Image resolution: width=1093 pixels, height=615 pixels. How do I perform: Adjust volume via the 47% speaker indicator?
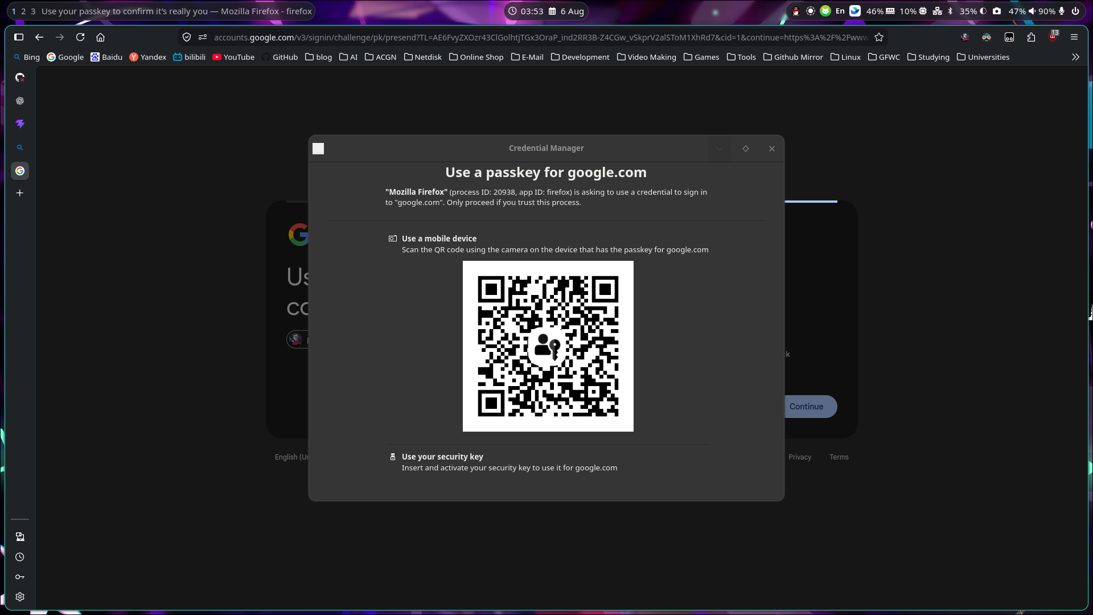1022,11
